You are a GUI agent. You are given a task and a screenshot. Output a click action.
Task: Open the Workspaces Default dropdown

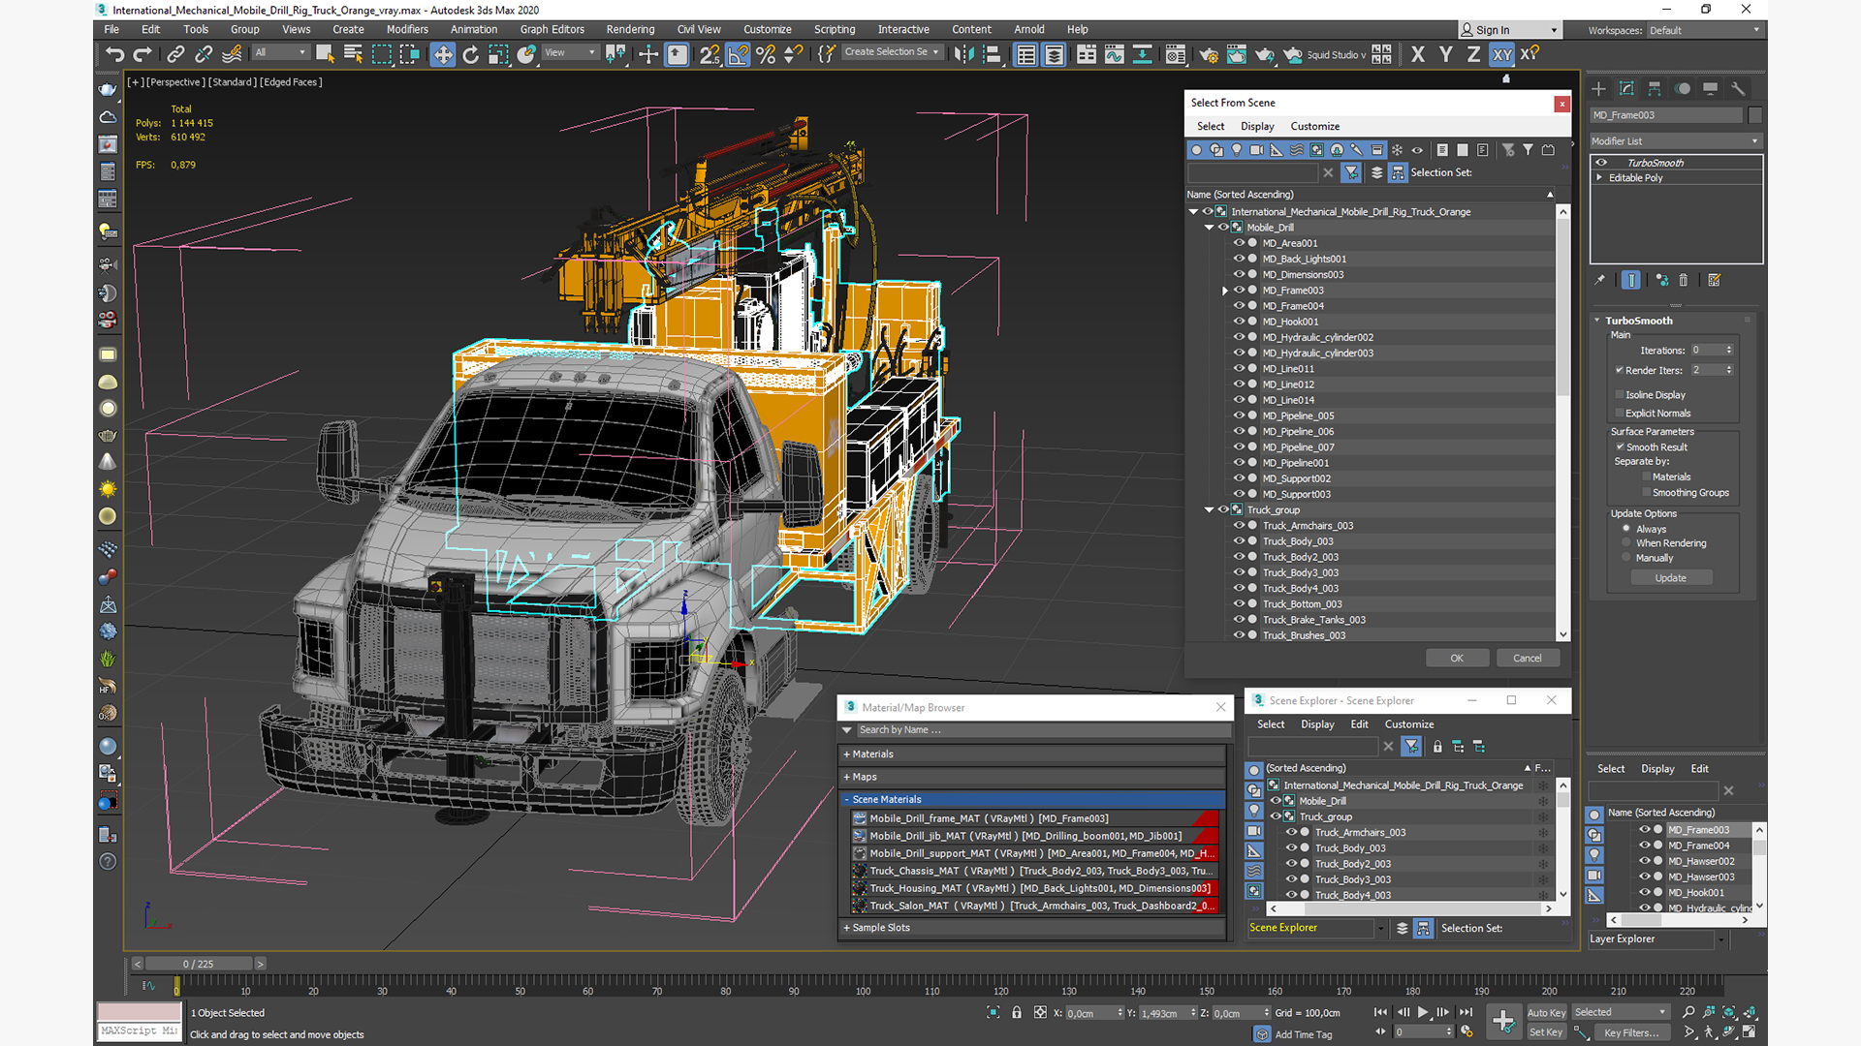(x=1704, y=30)
